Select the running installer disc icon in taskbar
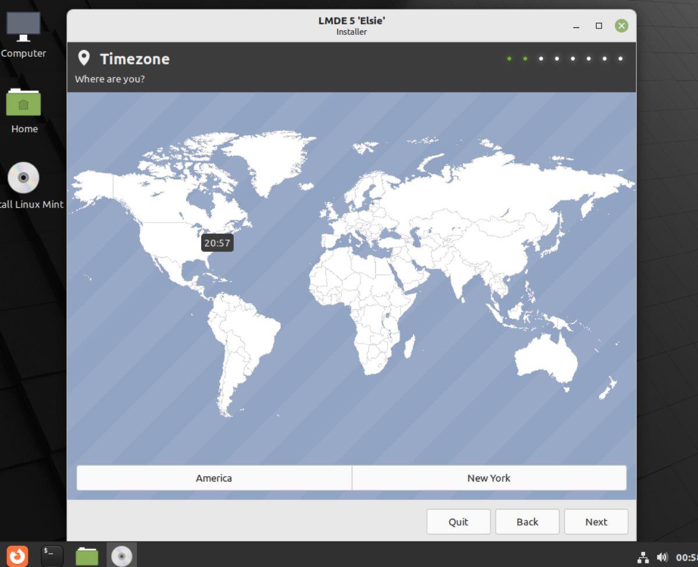Screen dimensions: 698x567 [121, 555]
